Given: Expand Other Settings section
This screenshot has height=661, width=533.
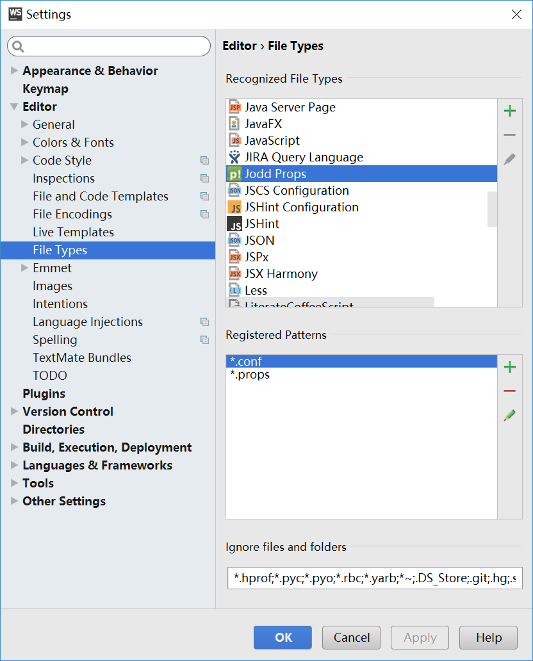Looking at the screenshot, I should pyautogui.click(x=14, y=501).
